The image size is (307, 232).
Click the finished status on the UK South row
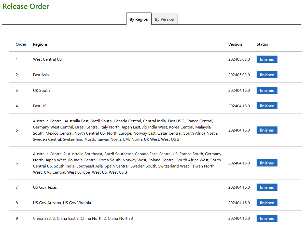click(267, 90)
